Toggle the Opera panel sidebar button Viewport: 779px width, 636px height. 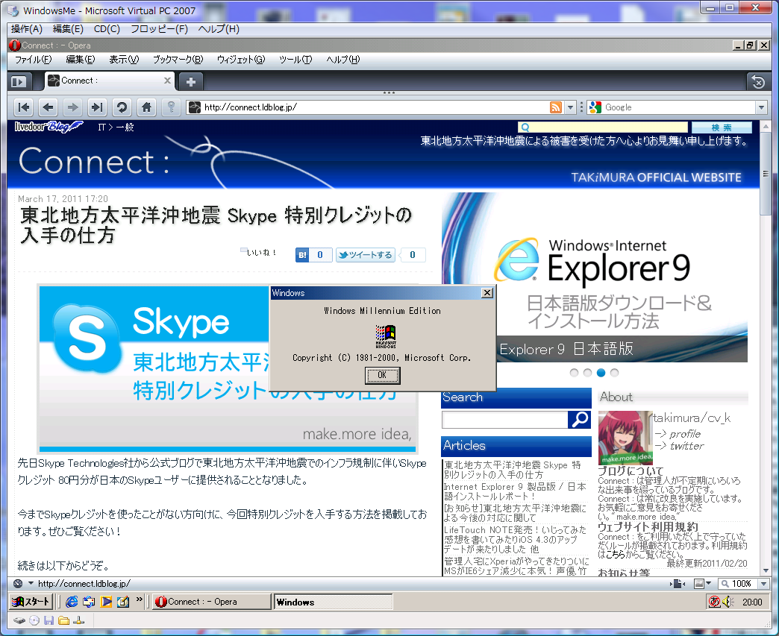[x=19, y=81]
